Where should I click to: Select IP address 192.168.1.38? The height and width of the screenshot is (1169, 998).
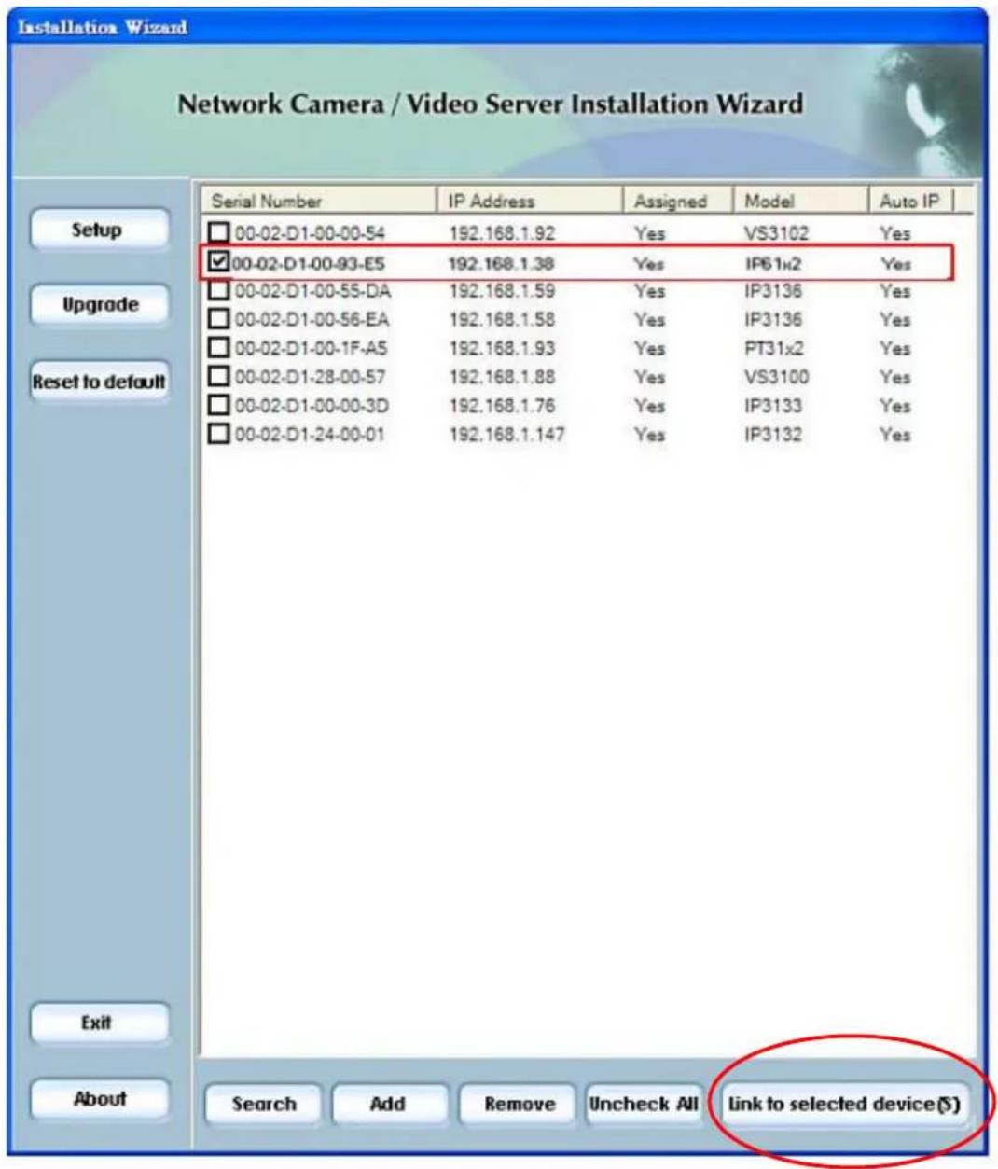click(501, 264)
